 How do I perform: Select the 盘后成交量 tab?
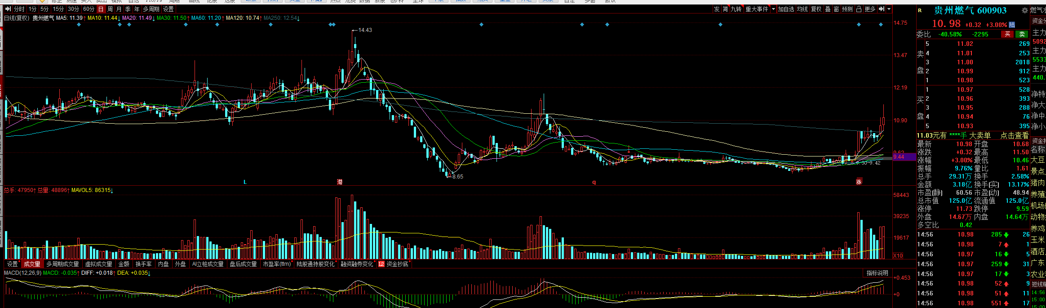243,264
